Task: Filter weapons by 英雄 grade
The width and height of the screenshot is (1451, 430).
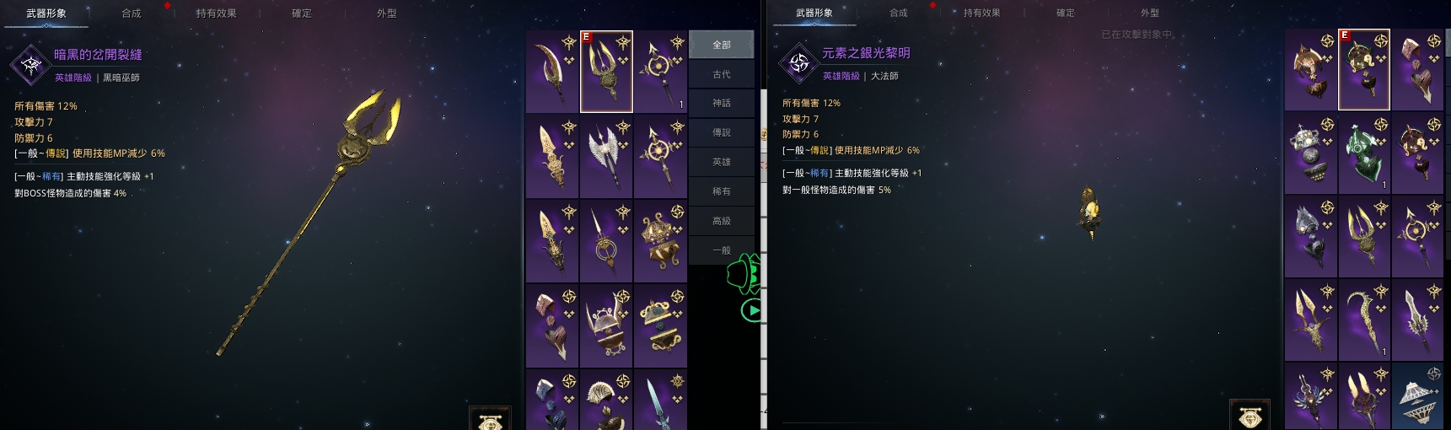Action: click(x=722, y=162)
